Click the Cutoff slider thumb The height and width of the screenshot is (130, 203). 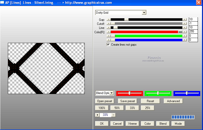[x=113, y=24]
